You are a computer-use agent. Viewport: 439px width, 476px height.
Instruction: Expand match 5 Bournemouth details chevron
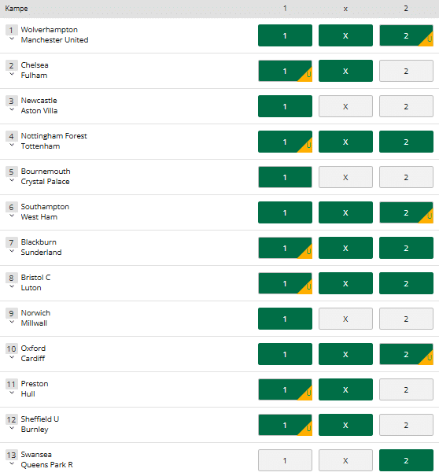coord(12,180)
